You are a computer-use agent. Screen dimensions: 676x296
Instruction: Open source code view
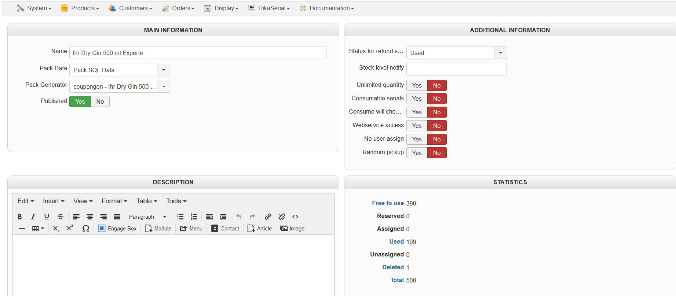(x=295, y=217)
